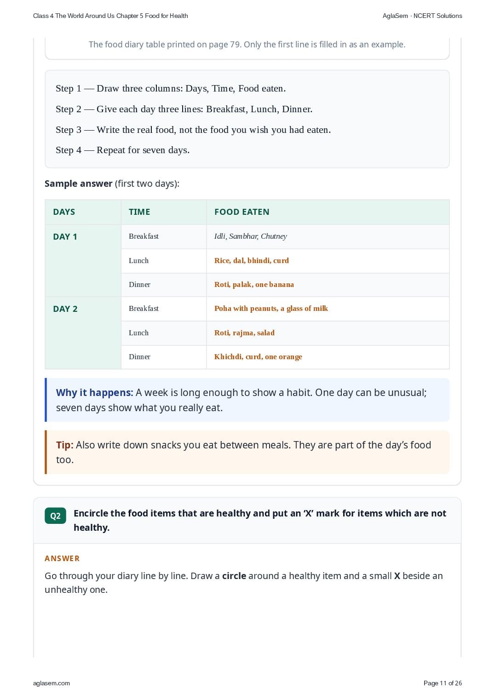Click the Rice, dal, bhindi, curd entry
Image resolution: width=495 pixels, height=700 pixels.
(x=252, y=261)
